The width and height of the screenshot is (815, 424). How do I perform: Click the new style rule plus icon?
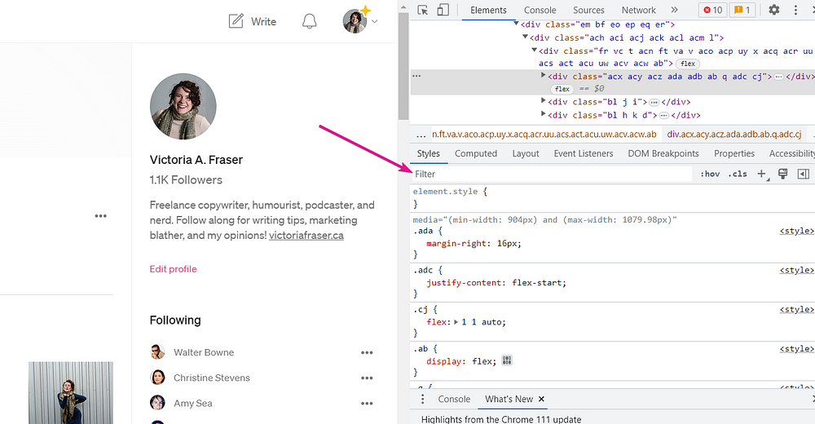point(761,174)
